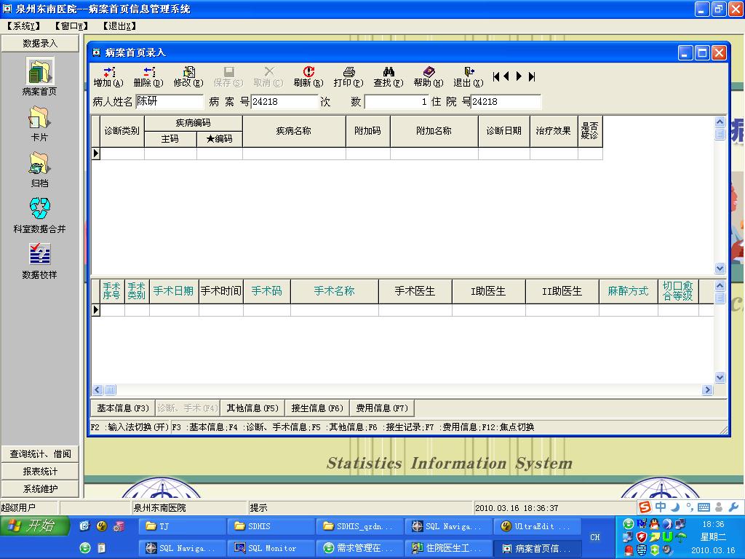Click the Sogou input method S icon
Image resolution: width=745 pixels, height=559 pixels.
(645, 507)
